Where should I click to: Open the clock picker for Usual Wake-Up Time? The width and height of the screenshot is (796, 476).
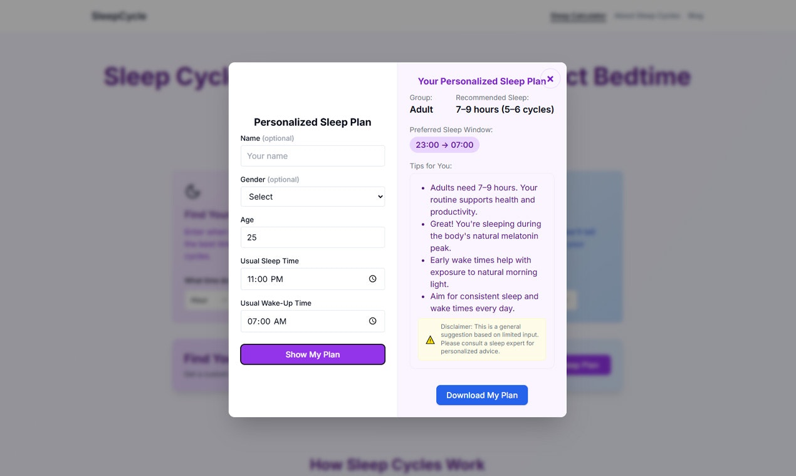pyautogui.click(x=372, y=321)
